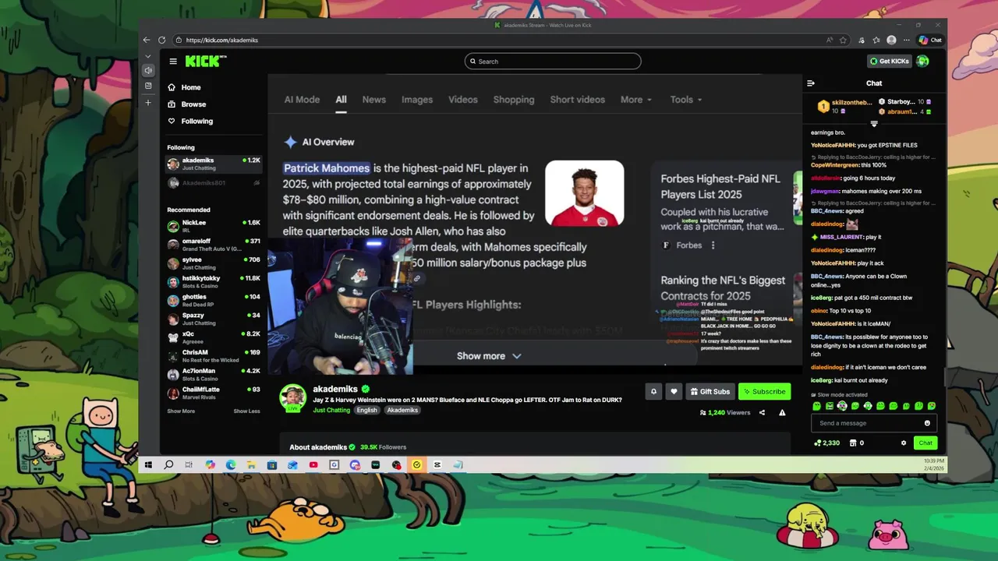Click the report warning triangle icon

pos(782,412)
